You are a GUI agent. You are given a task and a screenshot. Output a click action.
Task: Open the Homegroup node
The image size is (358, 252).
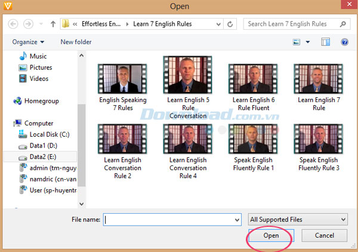(41, 101)
